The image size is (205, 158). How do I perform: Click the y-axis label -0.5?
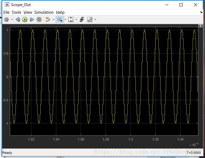tap(5, 100)
